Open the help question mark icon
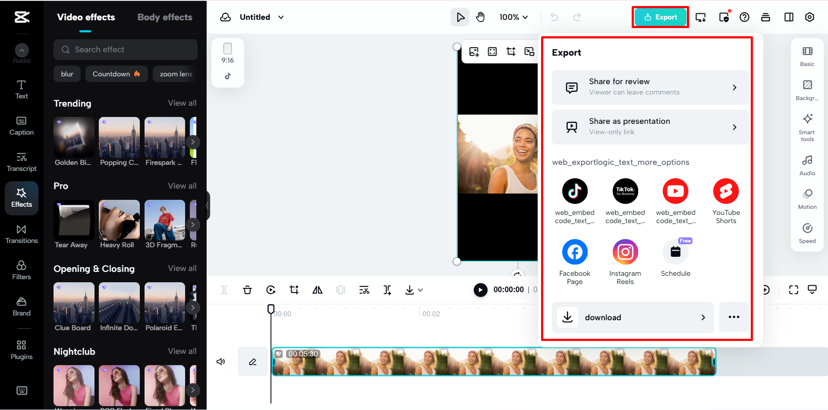828x410 pixels. tap(744, 17)
